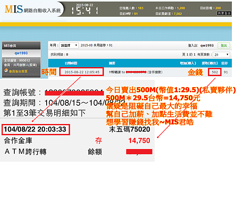Click the digital clock showing 15:41

click(85, 11)
